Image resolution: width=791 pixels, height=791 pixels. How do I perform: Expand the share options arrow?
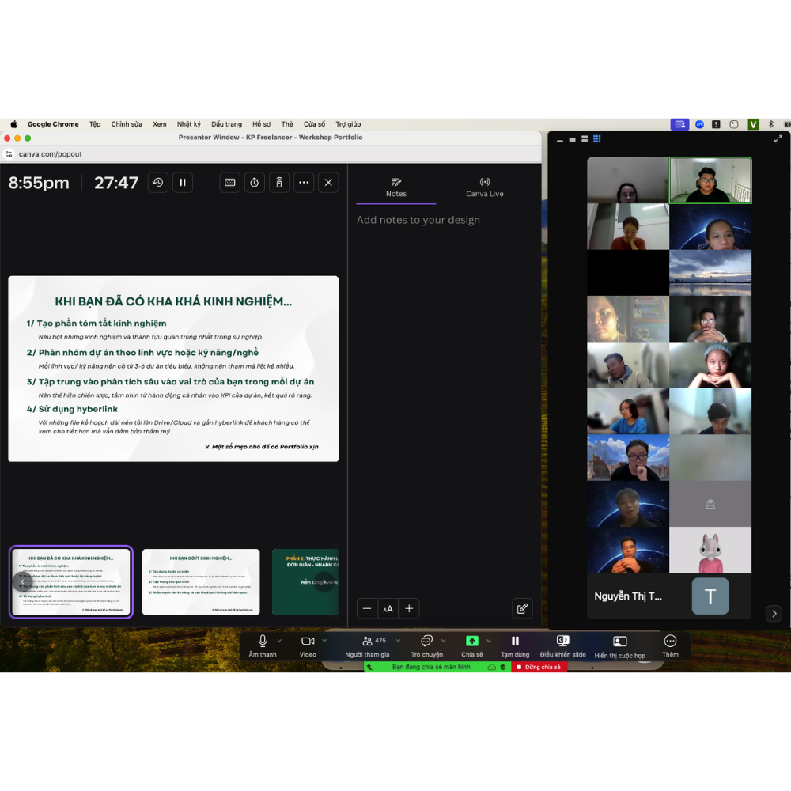[488, 641]
